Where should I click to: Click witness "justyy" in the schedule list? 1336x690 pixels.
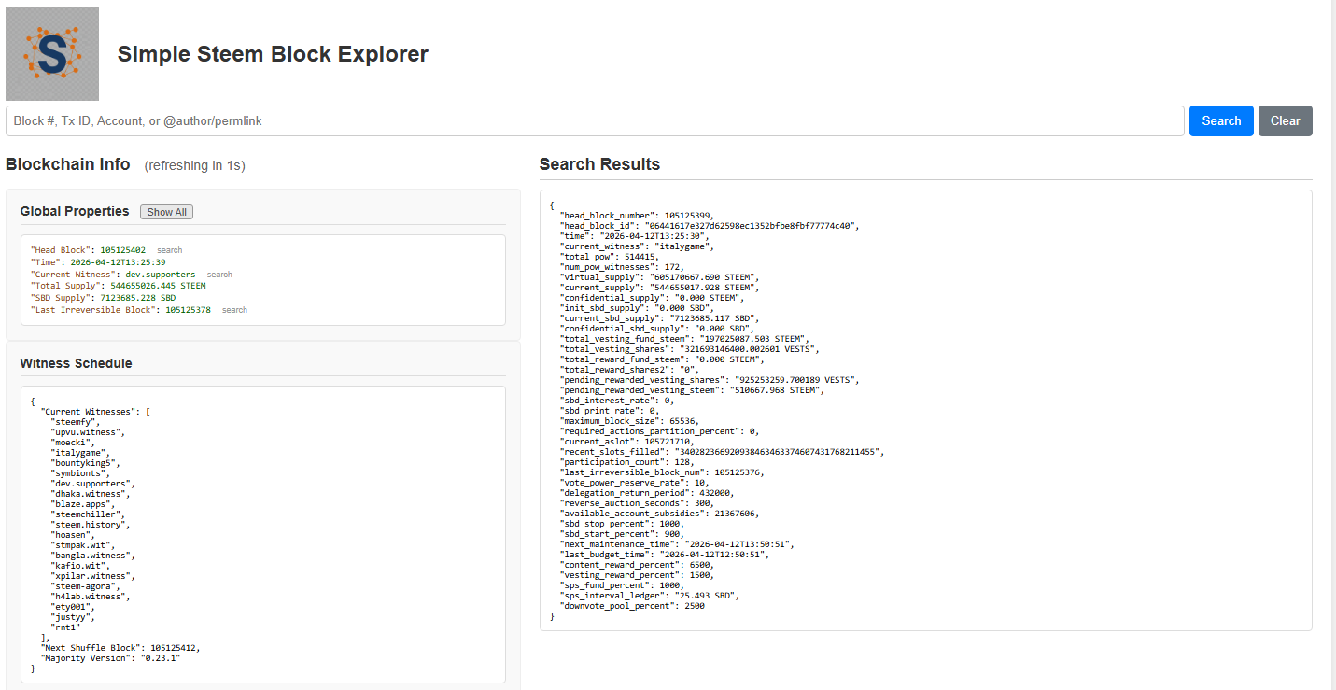tap(72, 617)
